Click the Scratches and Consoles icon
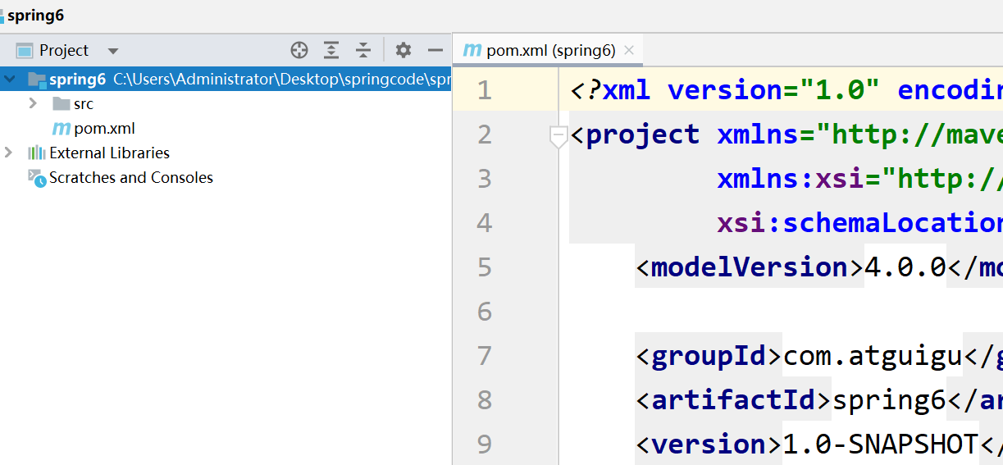The height and width of the screenshot is (465, 1003). (37, 178)
